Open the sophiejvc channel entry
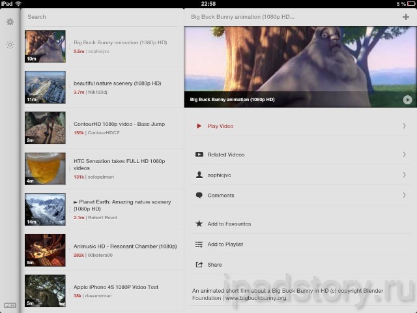The height and width of the screenshot is (313, 417). click(x=300, y=175)
